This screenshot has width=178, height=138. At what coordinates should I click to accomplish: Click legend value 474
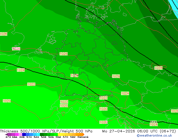(x=8, y=137)
